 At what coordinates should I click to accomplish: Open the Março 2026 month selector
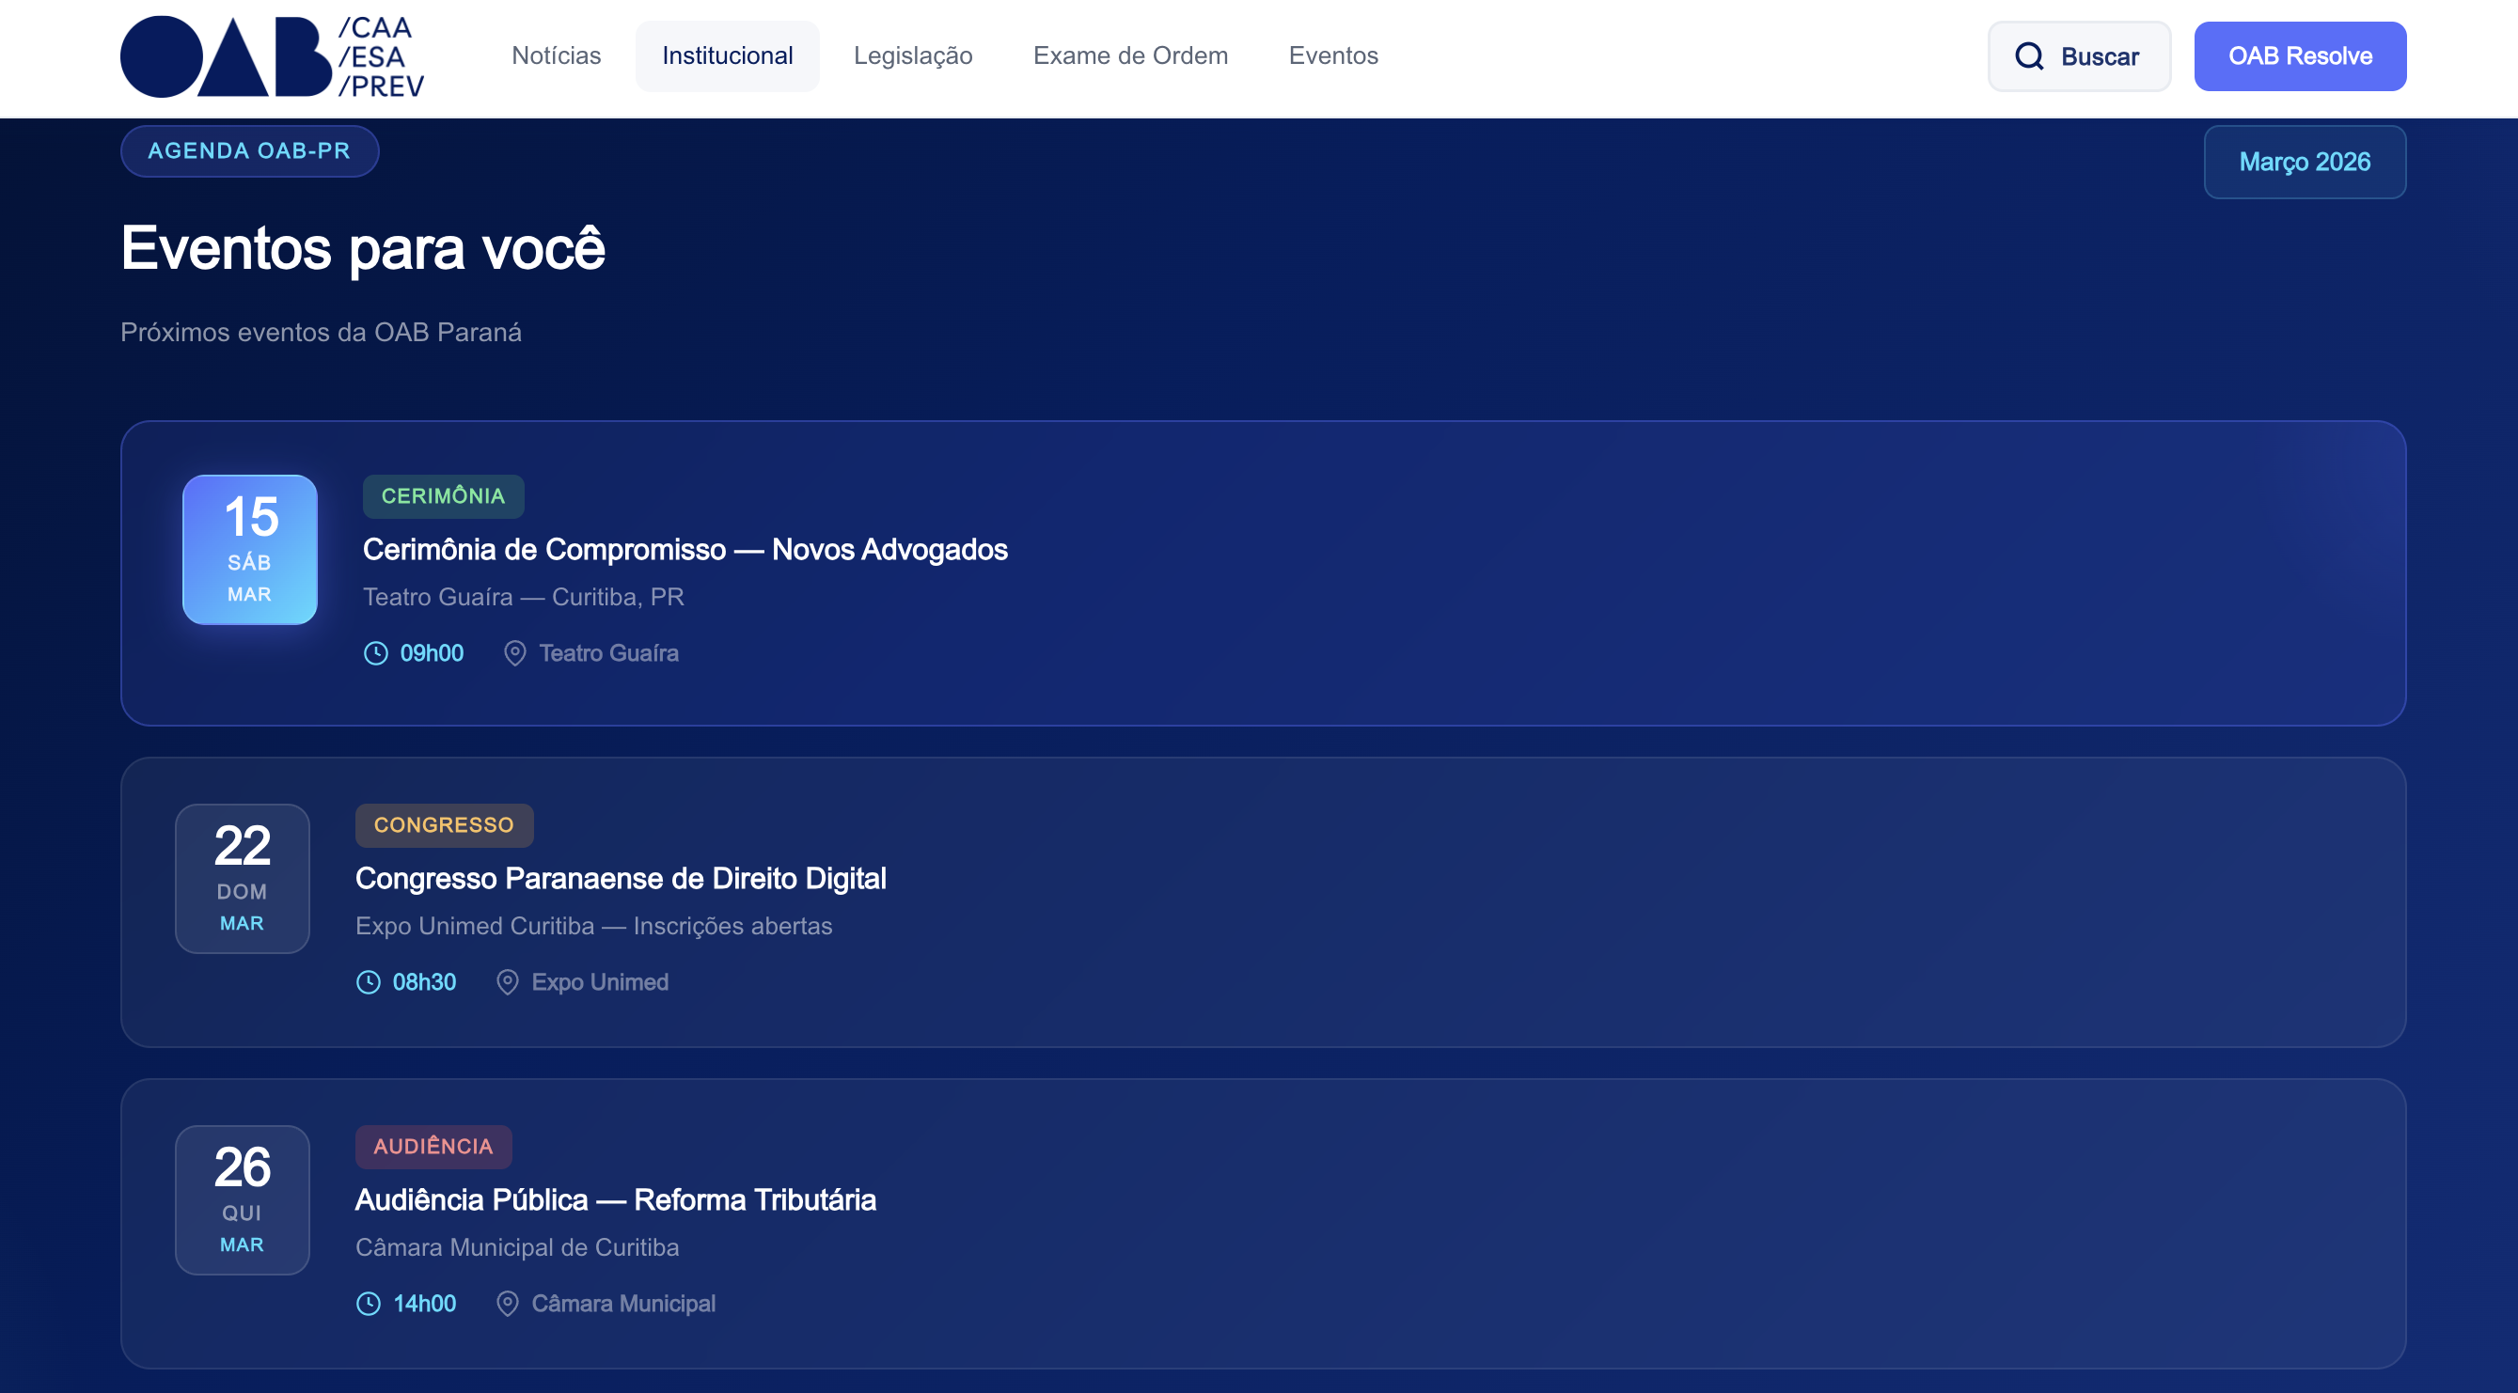2304,163
